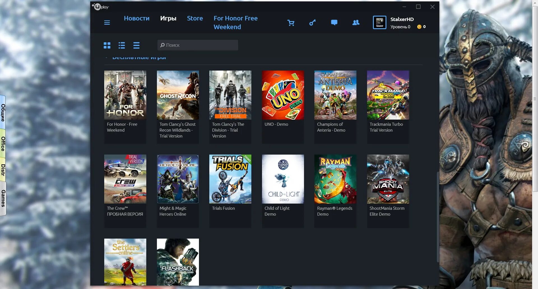This screenshot has height=289, width=538.
Task: Open the Новости tab
Action: click(x=137, y=18)
